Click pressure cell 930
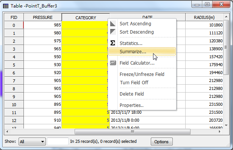 (x=43, y=65)
